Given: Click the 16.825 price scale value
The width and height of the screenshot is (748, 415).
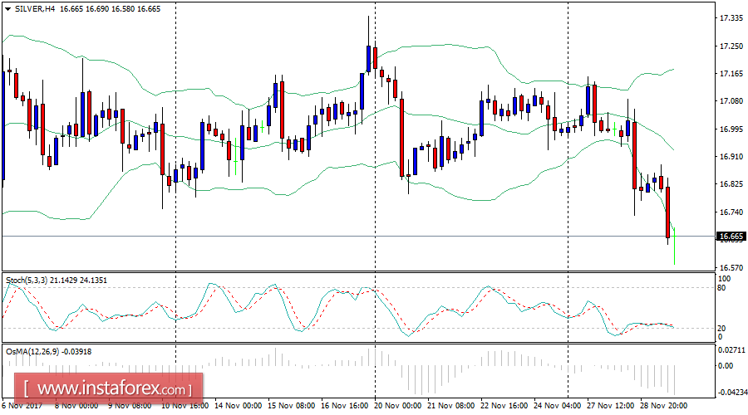Looking at the screenshot, I should pos(731,184).
